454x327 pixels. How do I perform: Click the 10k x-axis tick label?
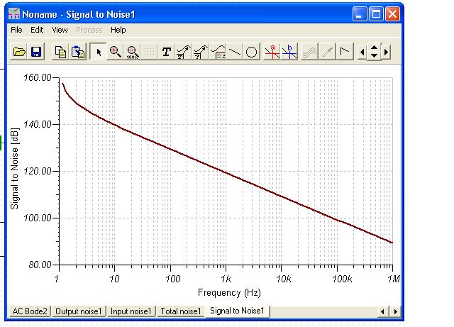[284, 279]
